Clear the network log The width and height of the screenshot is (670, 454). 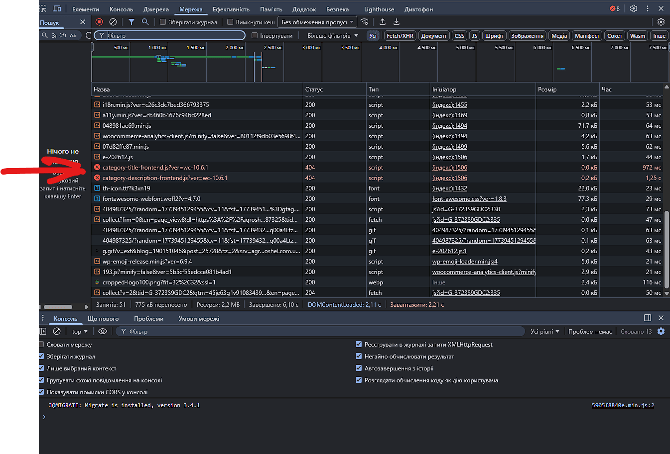pyautogui.click(x=112, y=22)
